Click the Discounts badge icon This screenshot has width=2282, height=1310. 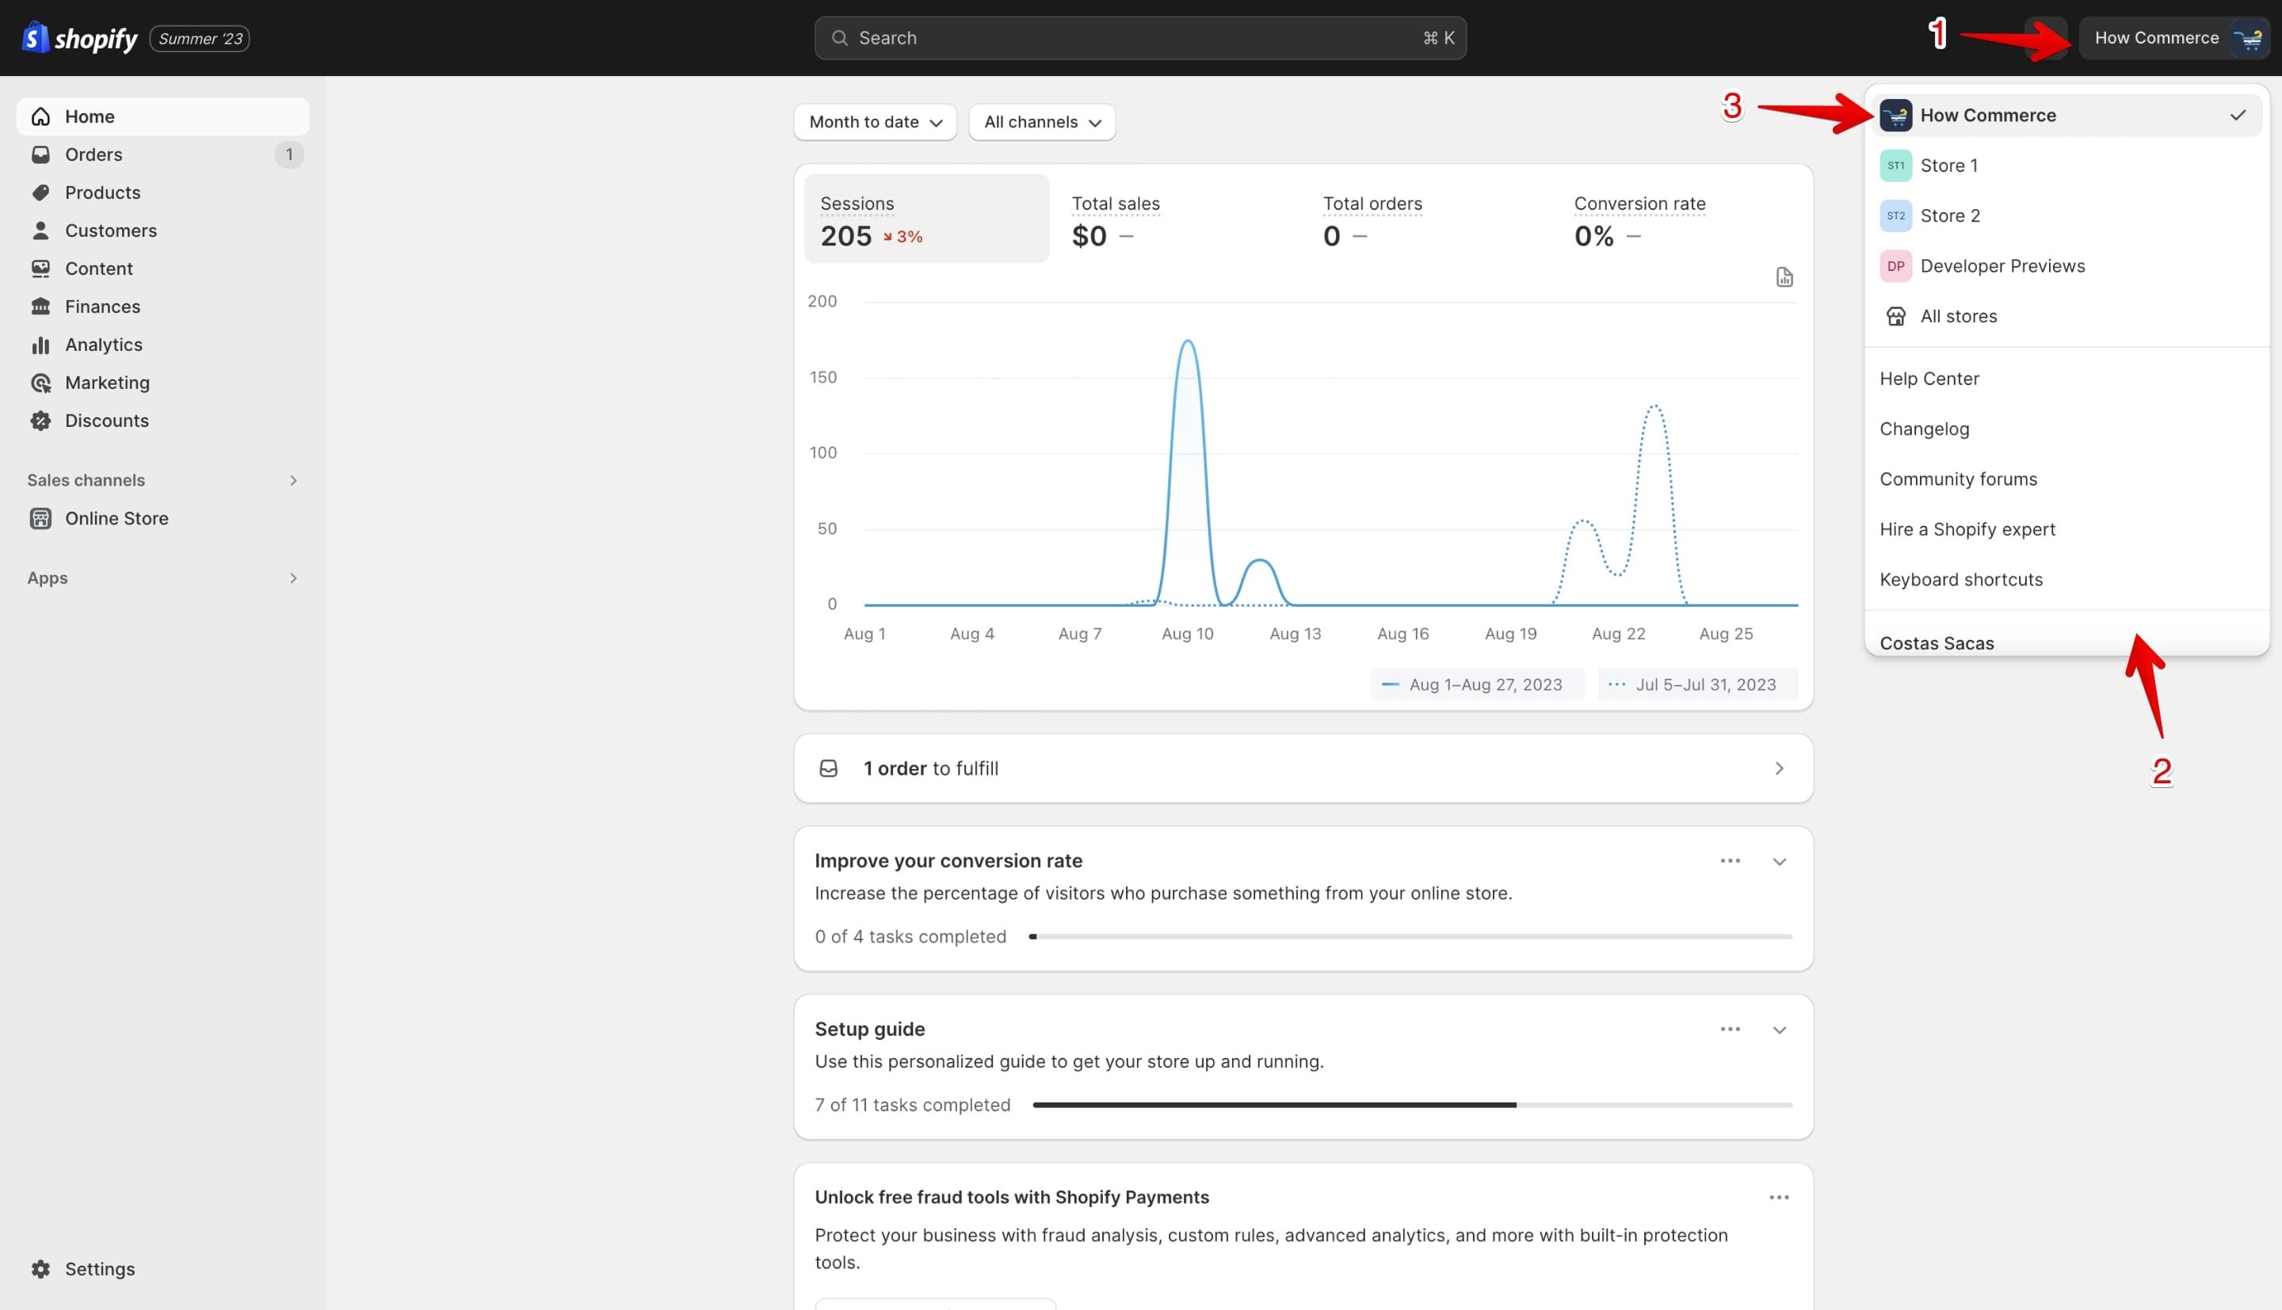pyautogui.click(x=40, y=421)
